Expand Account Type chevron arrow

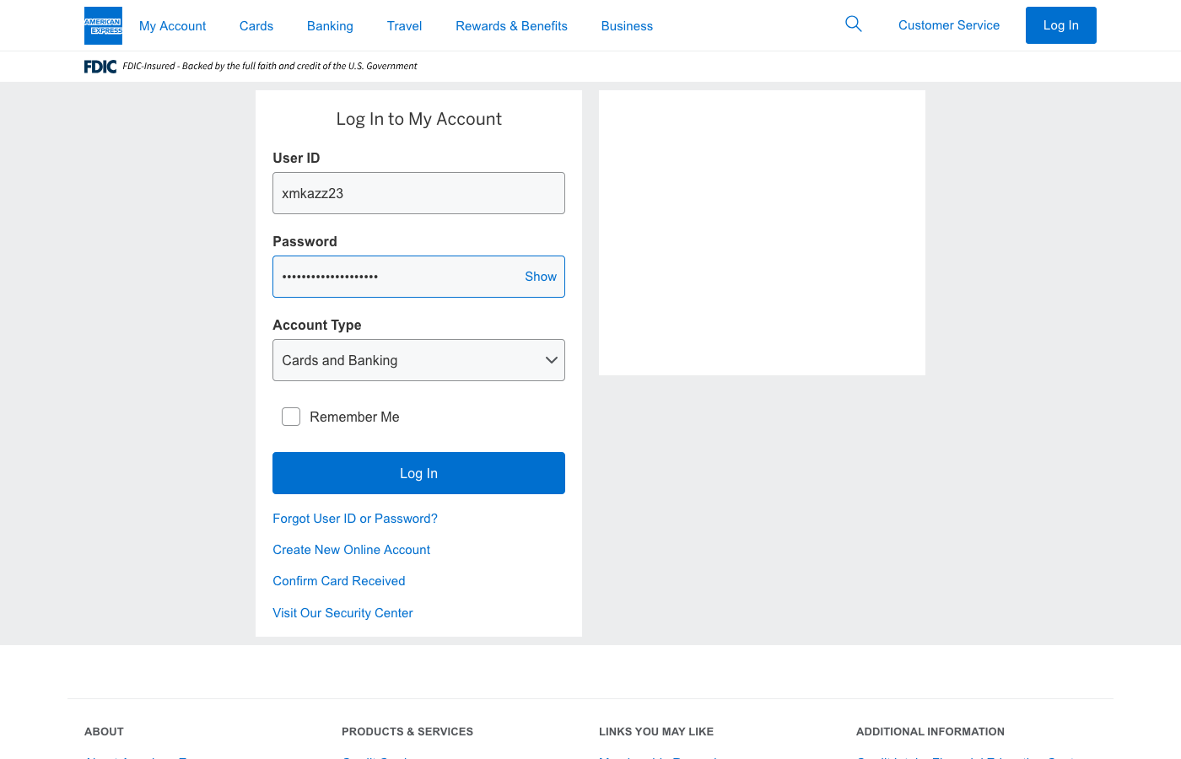point(552,360)
